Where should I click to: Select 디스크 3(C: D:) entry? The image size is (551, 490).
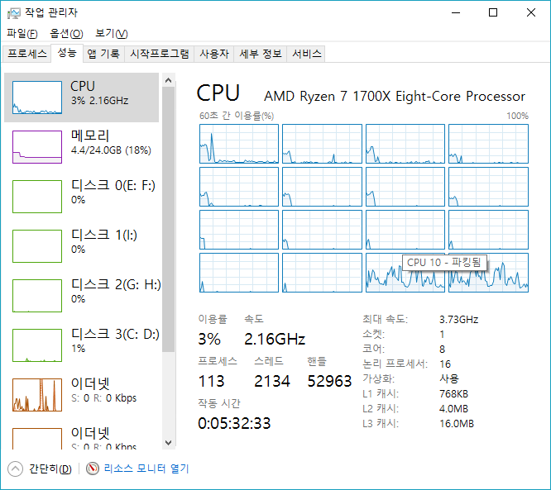(x=115, y=335)
